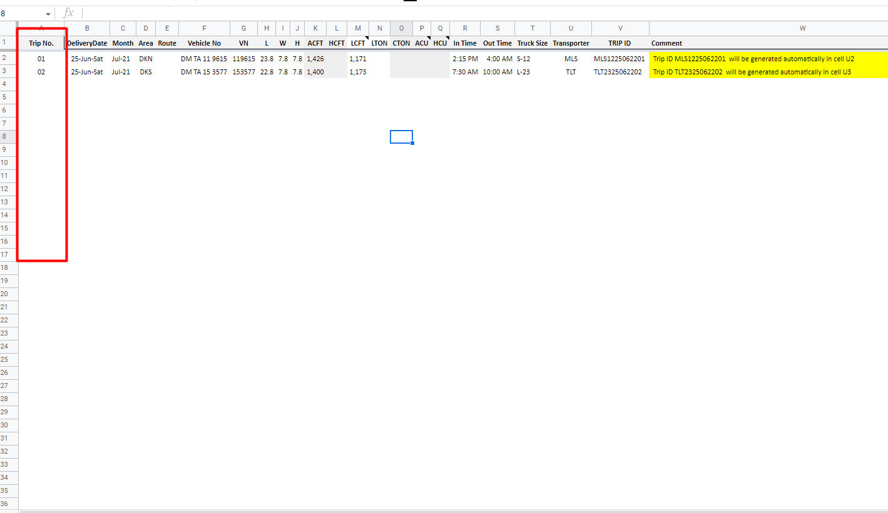Click the 'Area' header cell

click(x=146, y=43)
